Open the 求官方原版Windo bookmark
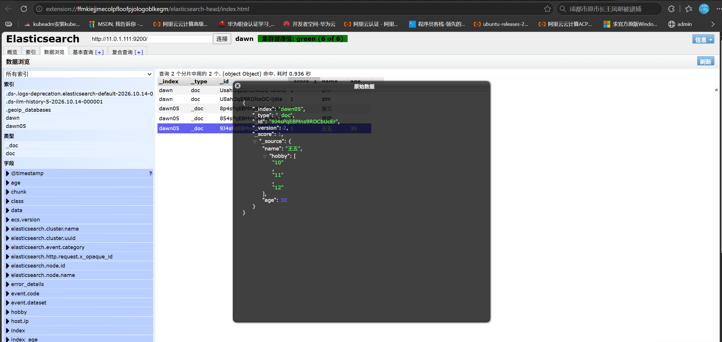This screenshot has width=722, height=342. pos(630,24)
